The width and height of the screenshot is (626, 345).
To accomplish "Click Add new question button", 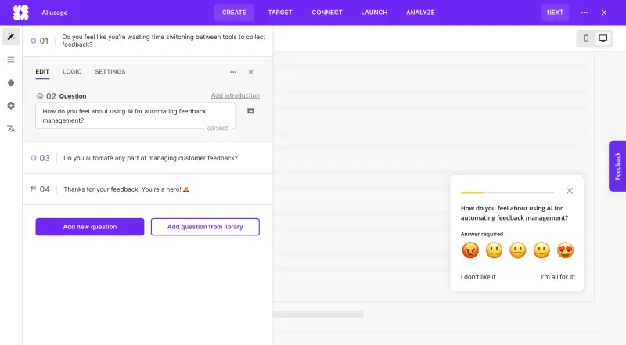I will coord(90,227).
